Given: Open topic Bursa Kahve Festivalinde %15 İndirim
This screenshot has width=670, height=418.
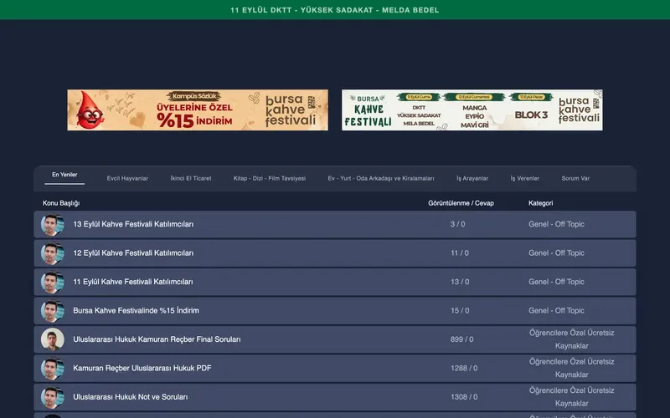Looking at the screenshot, I should coord(136,310).
